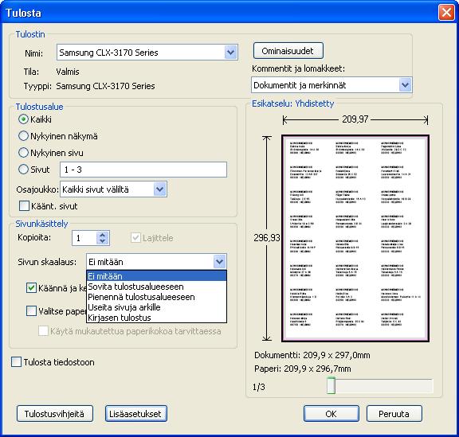
Task: Click the Ominaisuudet button
Action: [288, 51]
